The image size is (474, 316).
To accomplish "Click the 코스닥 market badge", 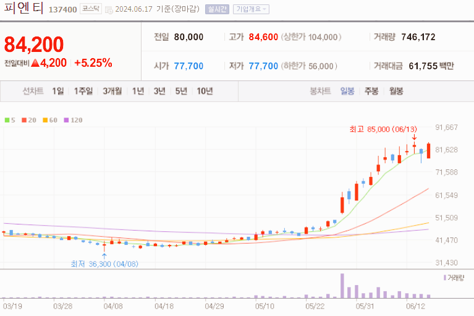I will tap(91, 9).
